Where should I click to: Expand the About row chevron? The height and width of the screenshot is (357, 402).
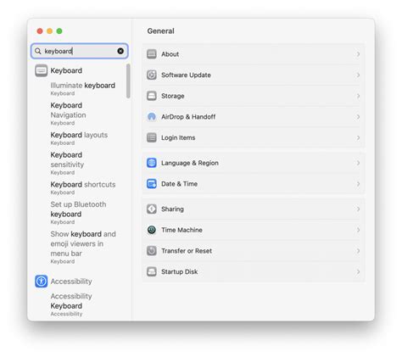tap(358, 54)
